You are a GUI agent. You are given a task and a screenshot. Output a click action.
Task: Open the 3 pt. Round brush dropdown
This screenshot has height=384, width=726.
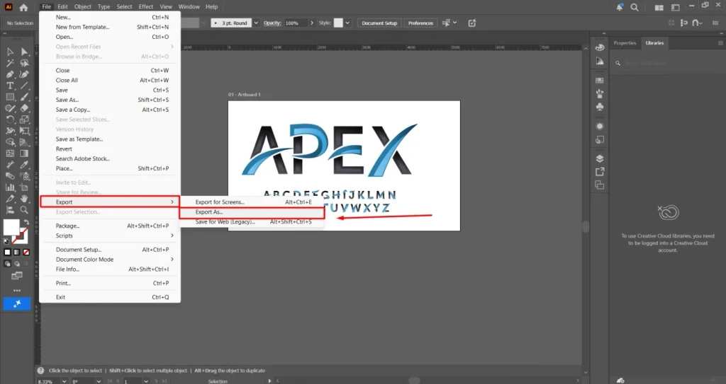click(x=256, y=23)
